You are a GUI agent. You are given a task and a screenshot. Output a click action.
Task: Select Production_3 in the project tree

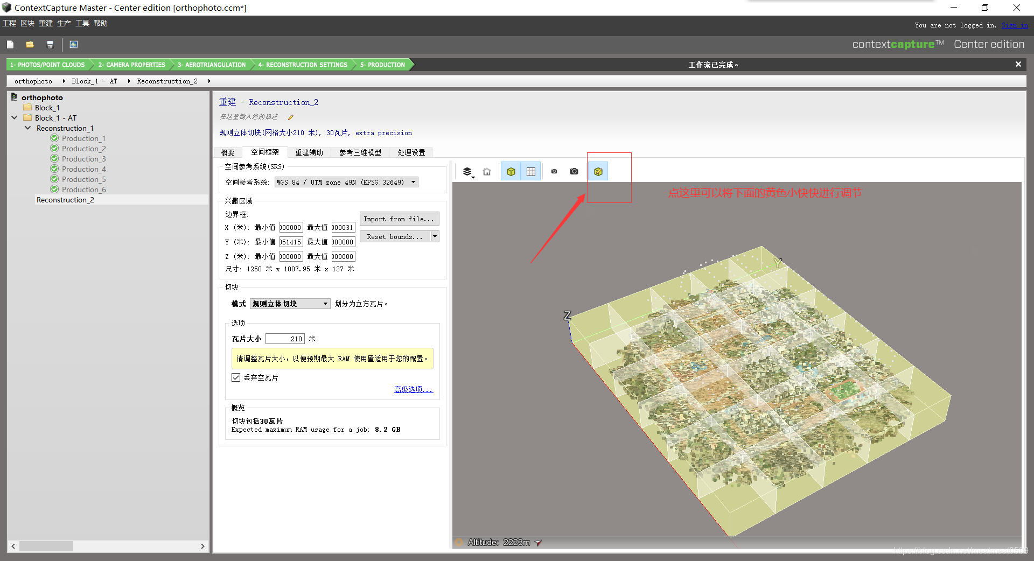click(83, 159)
